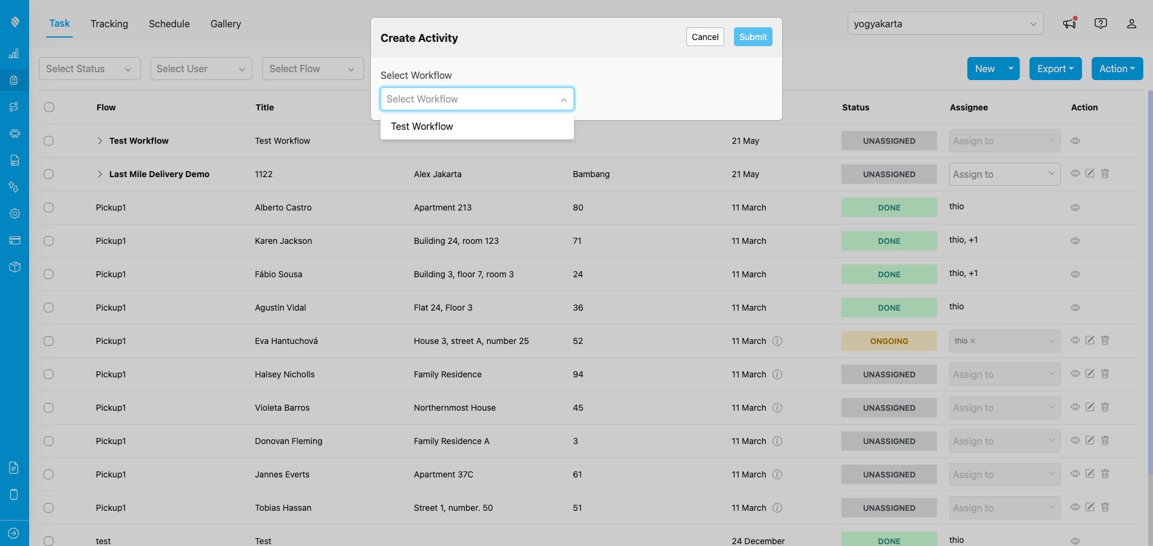Open the help chat icon

1101,24
